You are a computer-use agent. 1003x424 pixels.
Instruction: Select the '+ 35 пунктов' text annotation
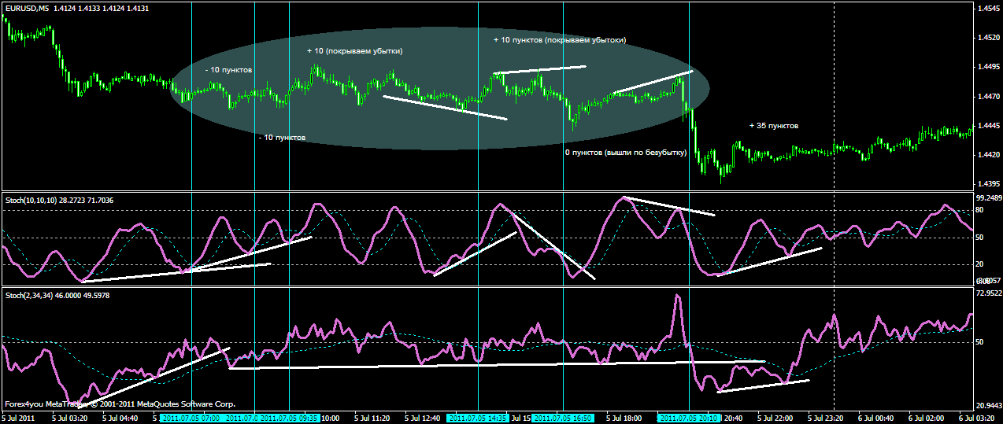click(x=773, y=125)
